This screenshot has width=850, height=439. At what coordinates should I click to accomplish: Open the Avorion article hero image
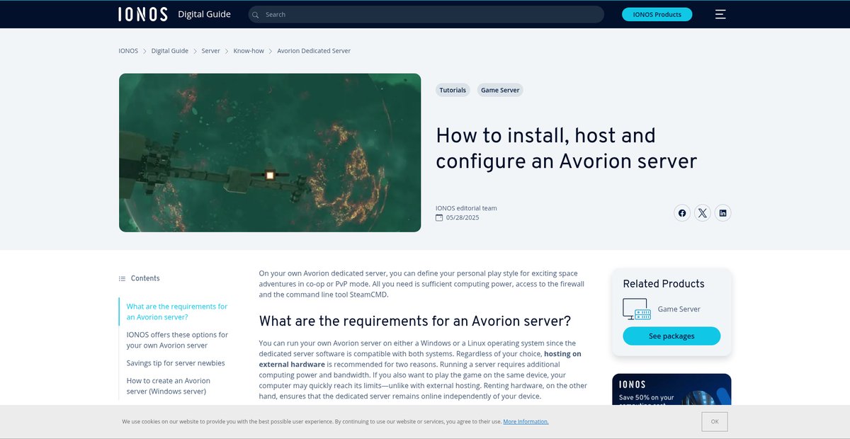(270, 153)
